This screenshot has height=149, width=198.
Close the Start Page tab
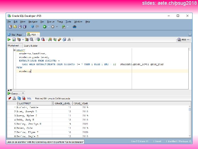tap(24, 34)
